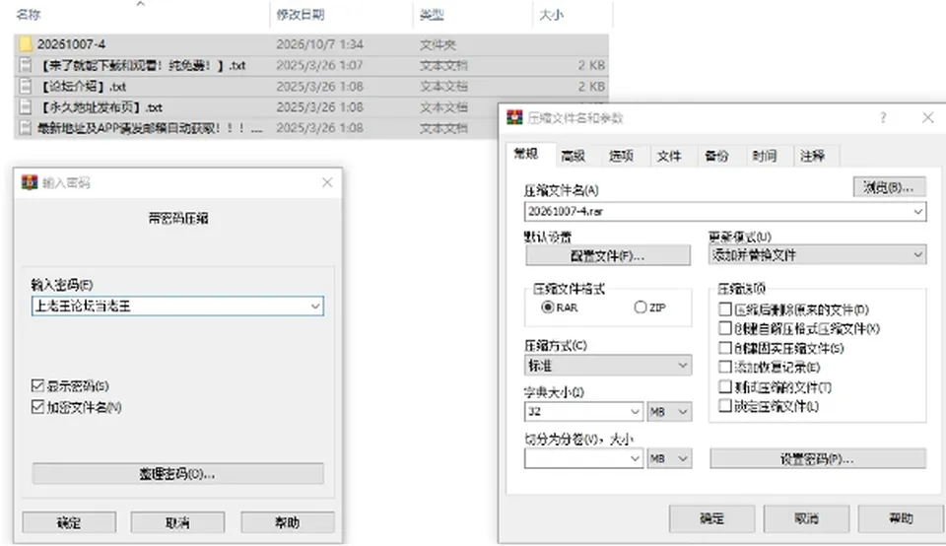The height and width of the screenshot is (546, 946).
Task: Enable 锁定压缩文件 checkbox
Action: tap(725, 405)
